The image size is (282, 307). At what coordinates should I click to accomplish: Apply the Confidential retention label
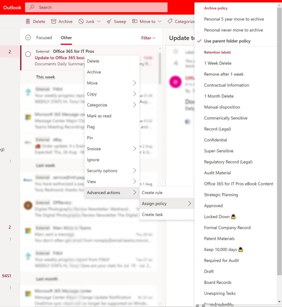coord(235,140)
